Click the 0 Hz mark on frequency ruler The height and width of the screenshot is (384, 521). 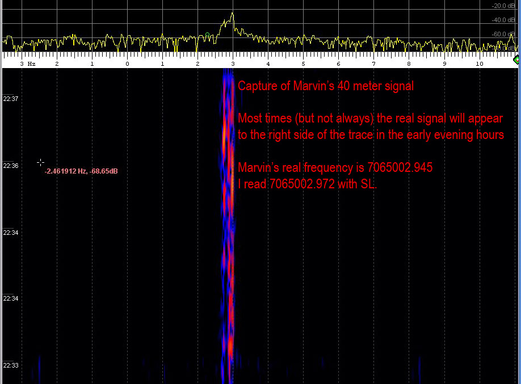coord(127,64)
